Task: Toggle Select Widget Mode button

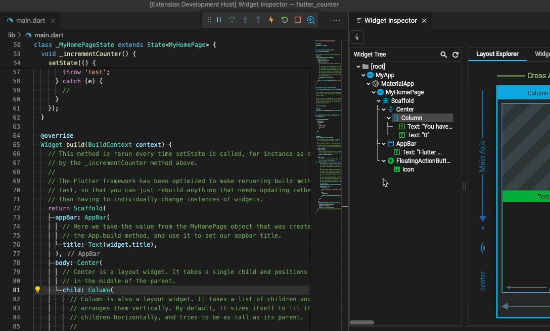Action: click(x=357, y=37)
